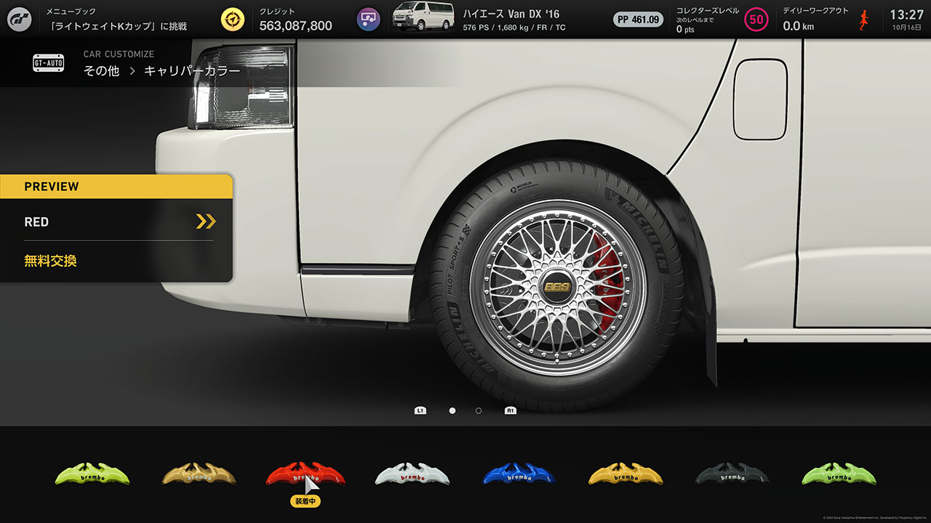Pick the green caliper beside the black one

pos(839,474)
